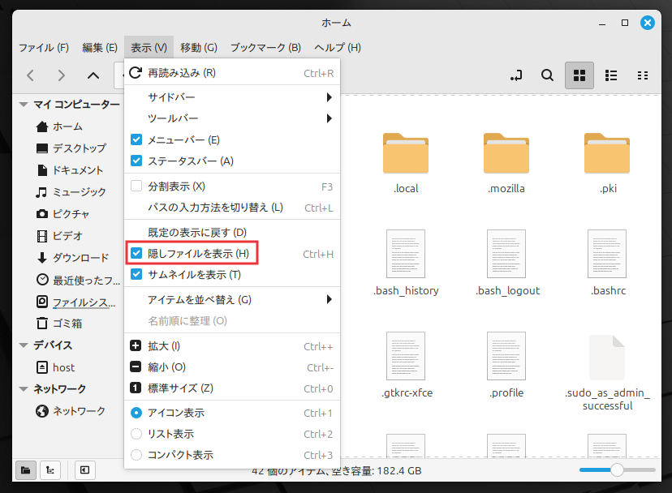Hide sidebar using status bar icon
Image resolution: width=672 pixels, height=493 pixels.
click(84, 469)
